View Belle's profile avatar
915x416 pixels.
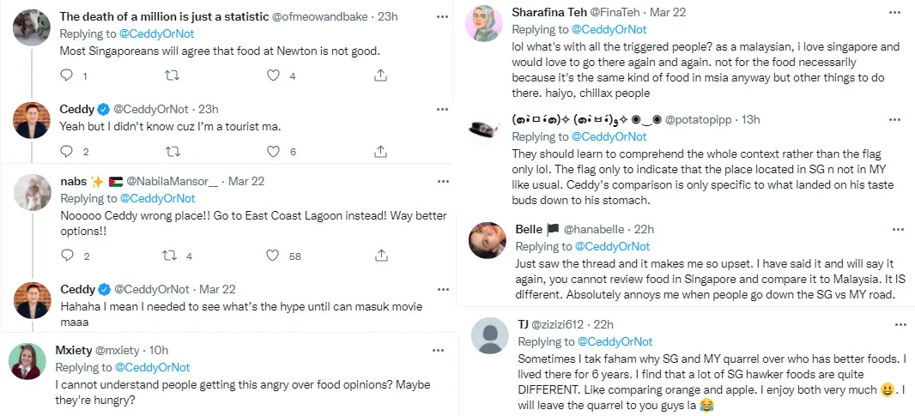(x=487, y=241)
